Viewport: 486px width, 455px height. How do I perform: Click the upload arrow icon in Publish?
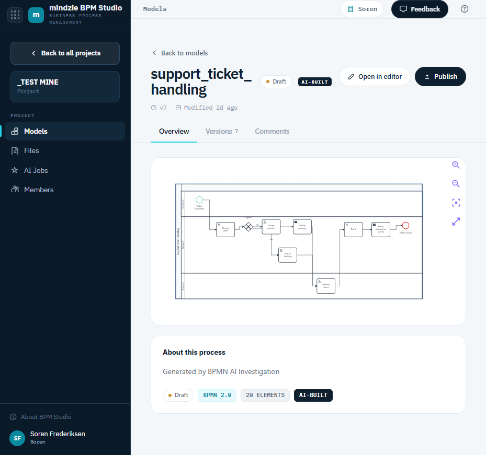[x=427, y=77]
